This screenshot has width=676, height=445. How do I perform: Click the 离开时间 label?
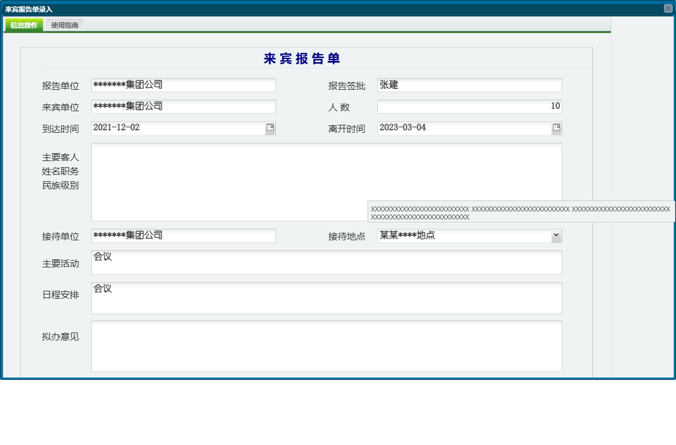tap(347, 128)
